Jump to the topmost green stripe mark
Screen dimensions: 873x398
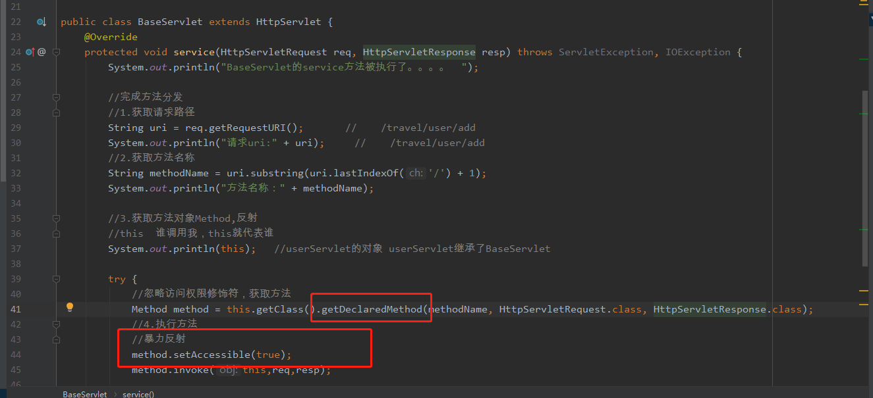pyautogui.click(x=864, y=60)
